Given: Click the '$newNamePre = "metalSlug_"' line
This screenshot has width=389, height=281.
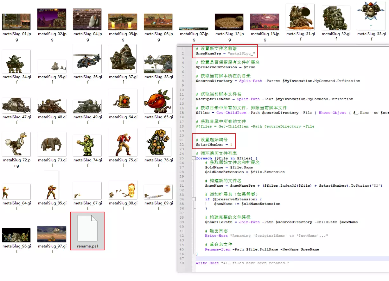Looking at the screenshot, I should 225,53.
